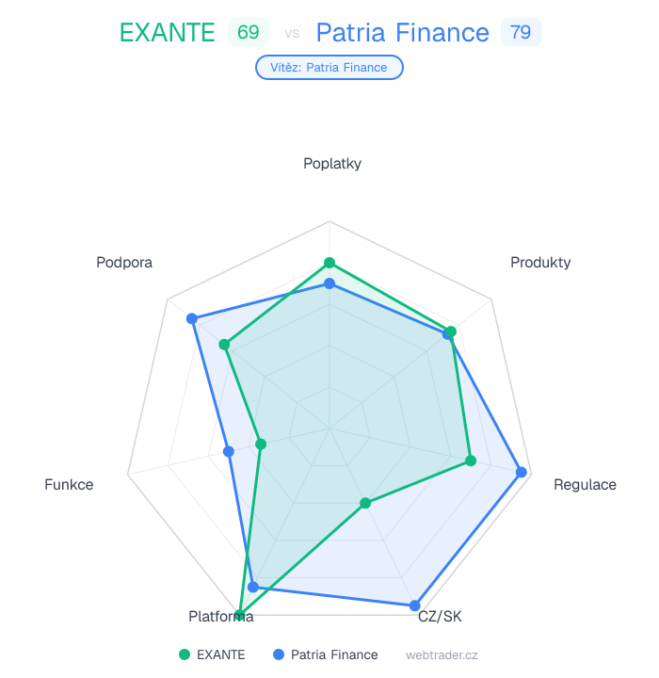The height and width of the screenshot is (678, 659).
Task: Click EXANTE's score badge 69
Action: (249, 33)
